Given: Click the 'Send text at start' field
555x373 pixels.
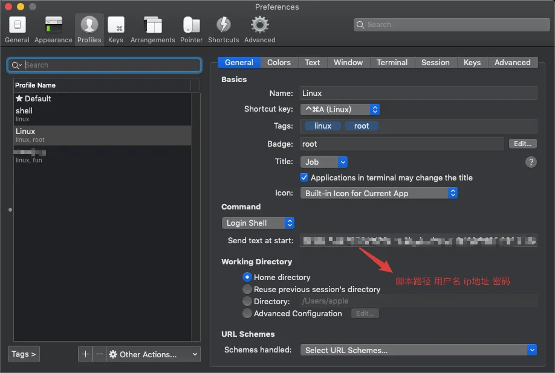Looking at the screenshot, I should 418,241.
